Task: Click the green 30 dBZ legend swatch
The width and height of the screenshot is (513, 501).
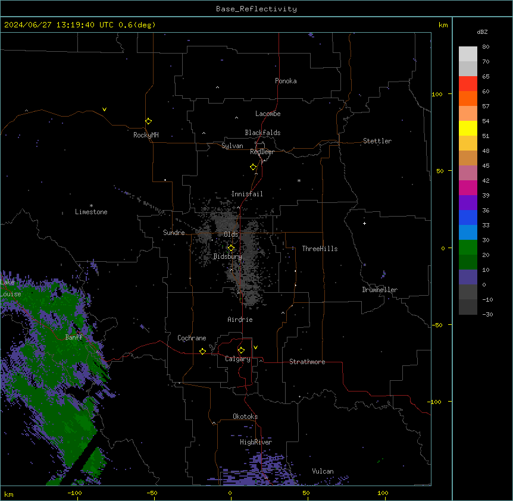Action: [468, 248]
